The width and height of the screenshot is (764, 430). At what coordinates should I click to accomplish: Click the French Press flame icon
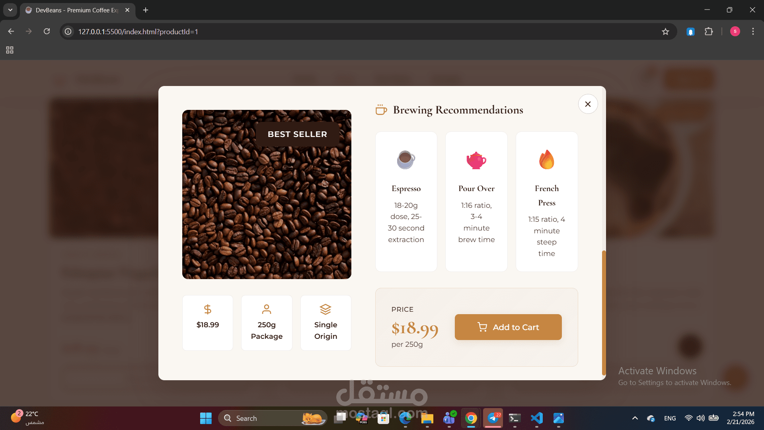[546, 160]
